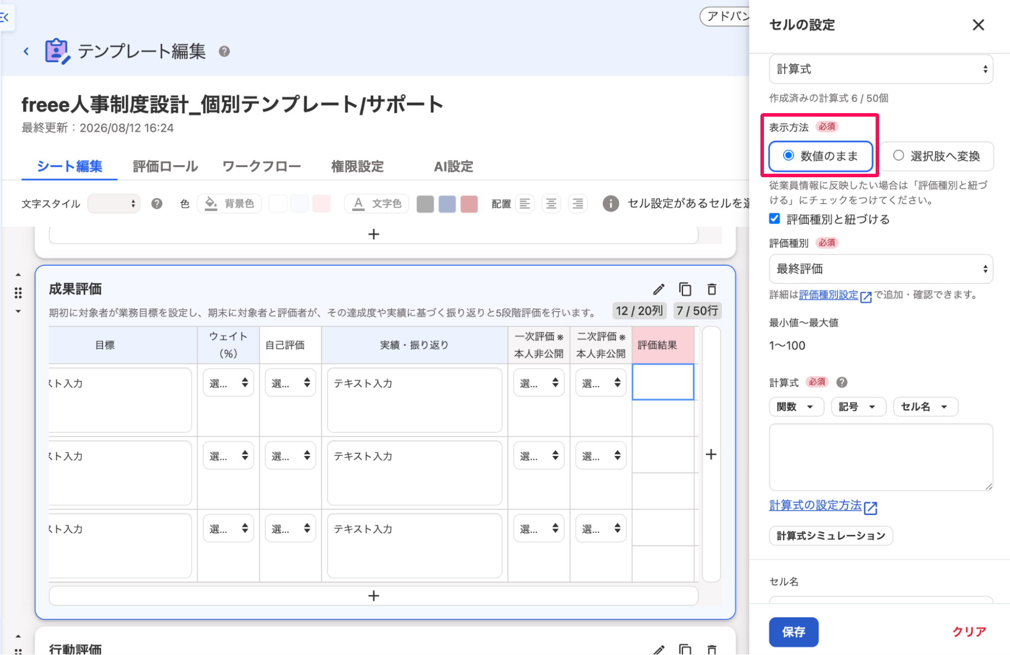Edit the 行動評価 section with pencil icon
The image size is (1010, 655).
tap(658, 649)
